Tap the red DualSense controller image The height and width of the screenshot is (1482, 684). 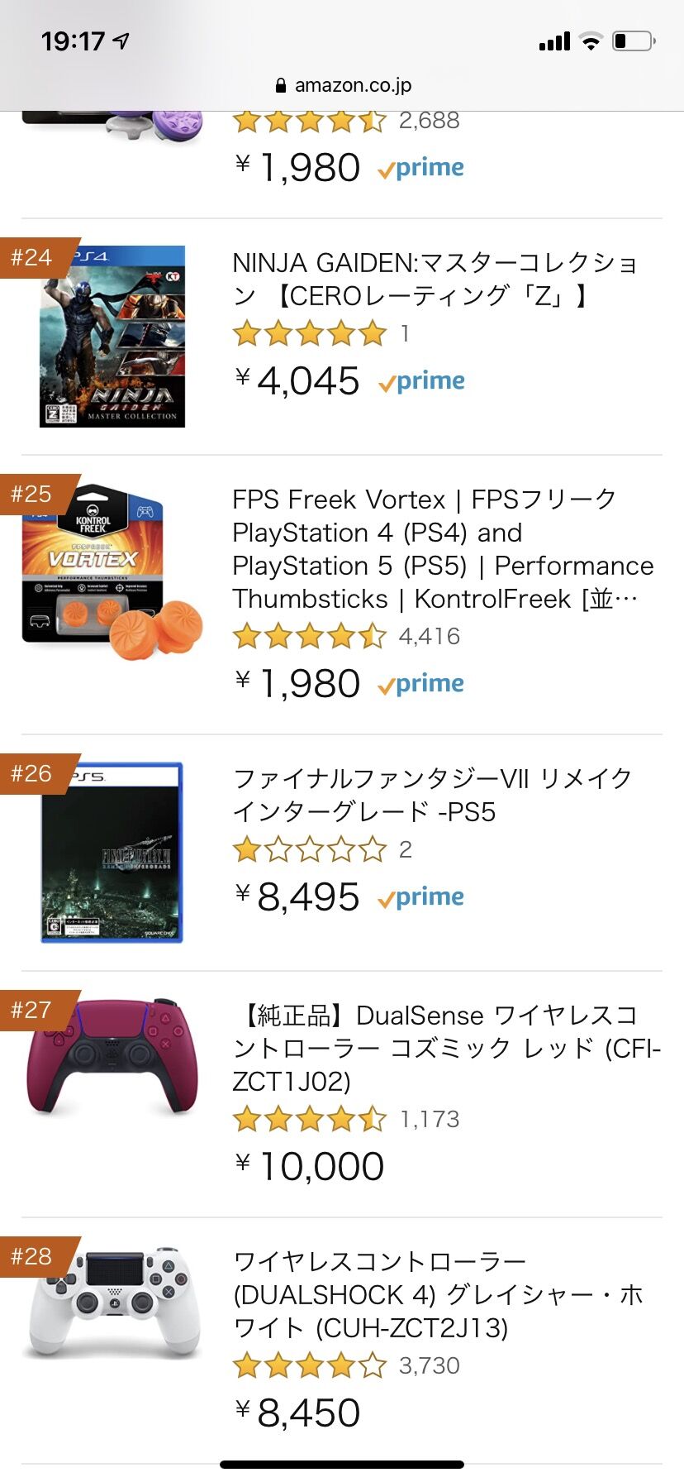(x=112, y=1057)
